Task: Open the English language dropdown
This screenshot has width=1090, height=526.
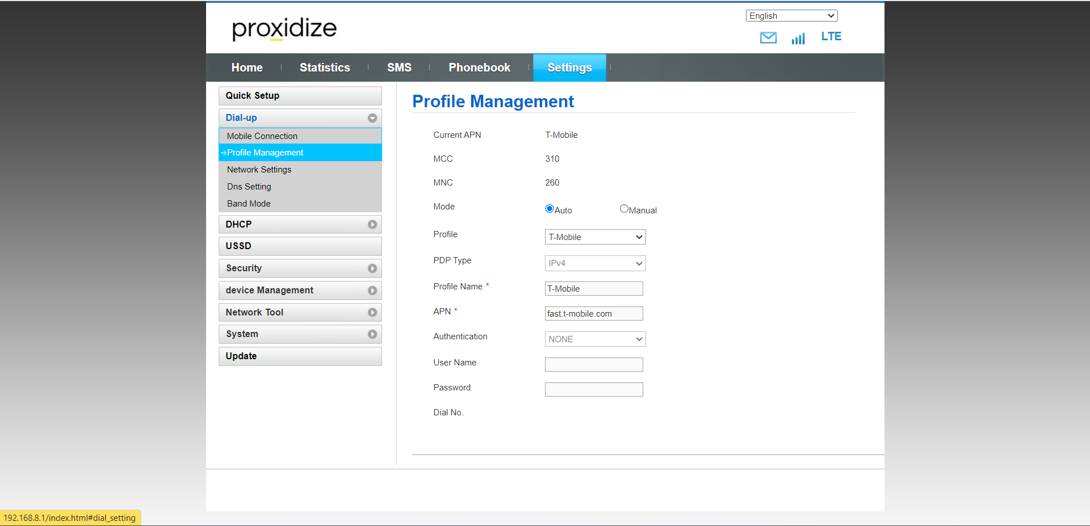Action: [791, 16]
